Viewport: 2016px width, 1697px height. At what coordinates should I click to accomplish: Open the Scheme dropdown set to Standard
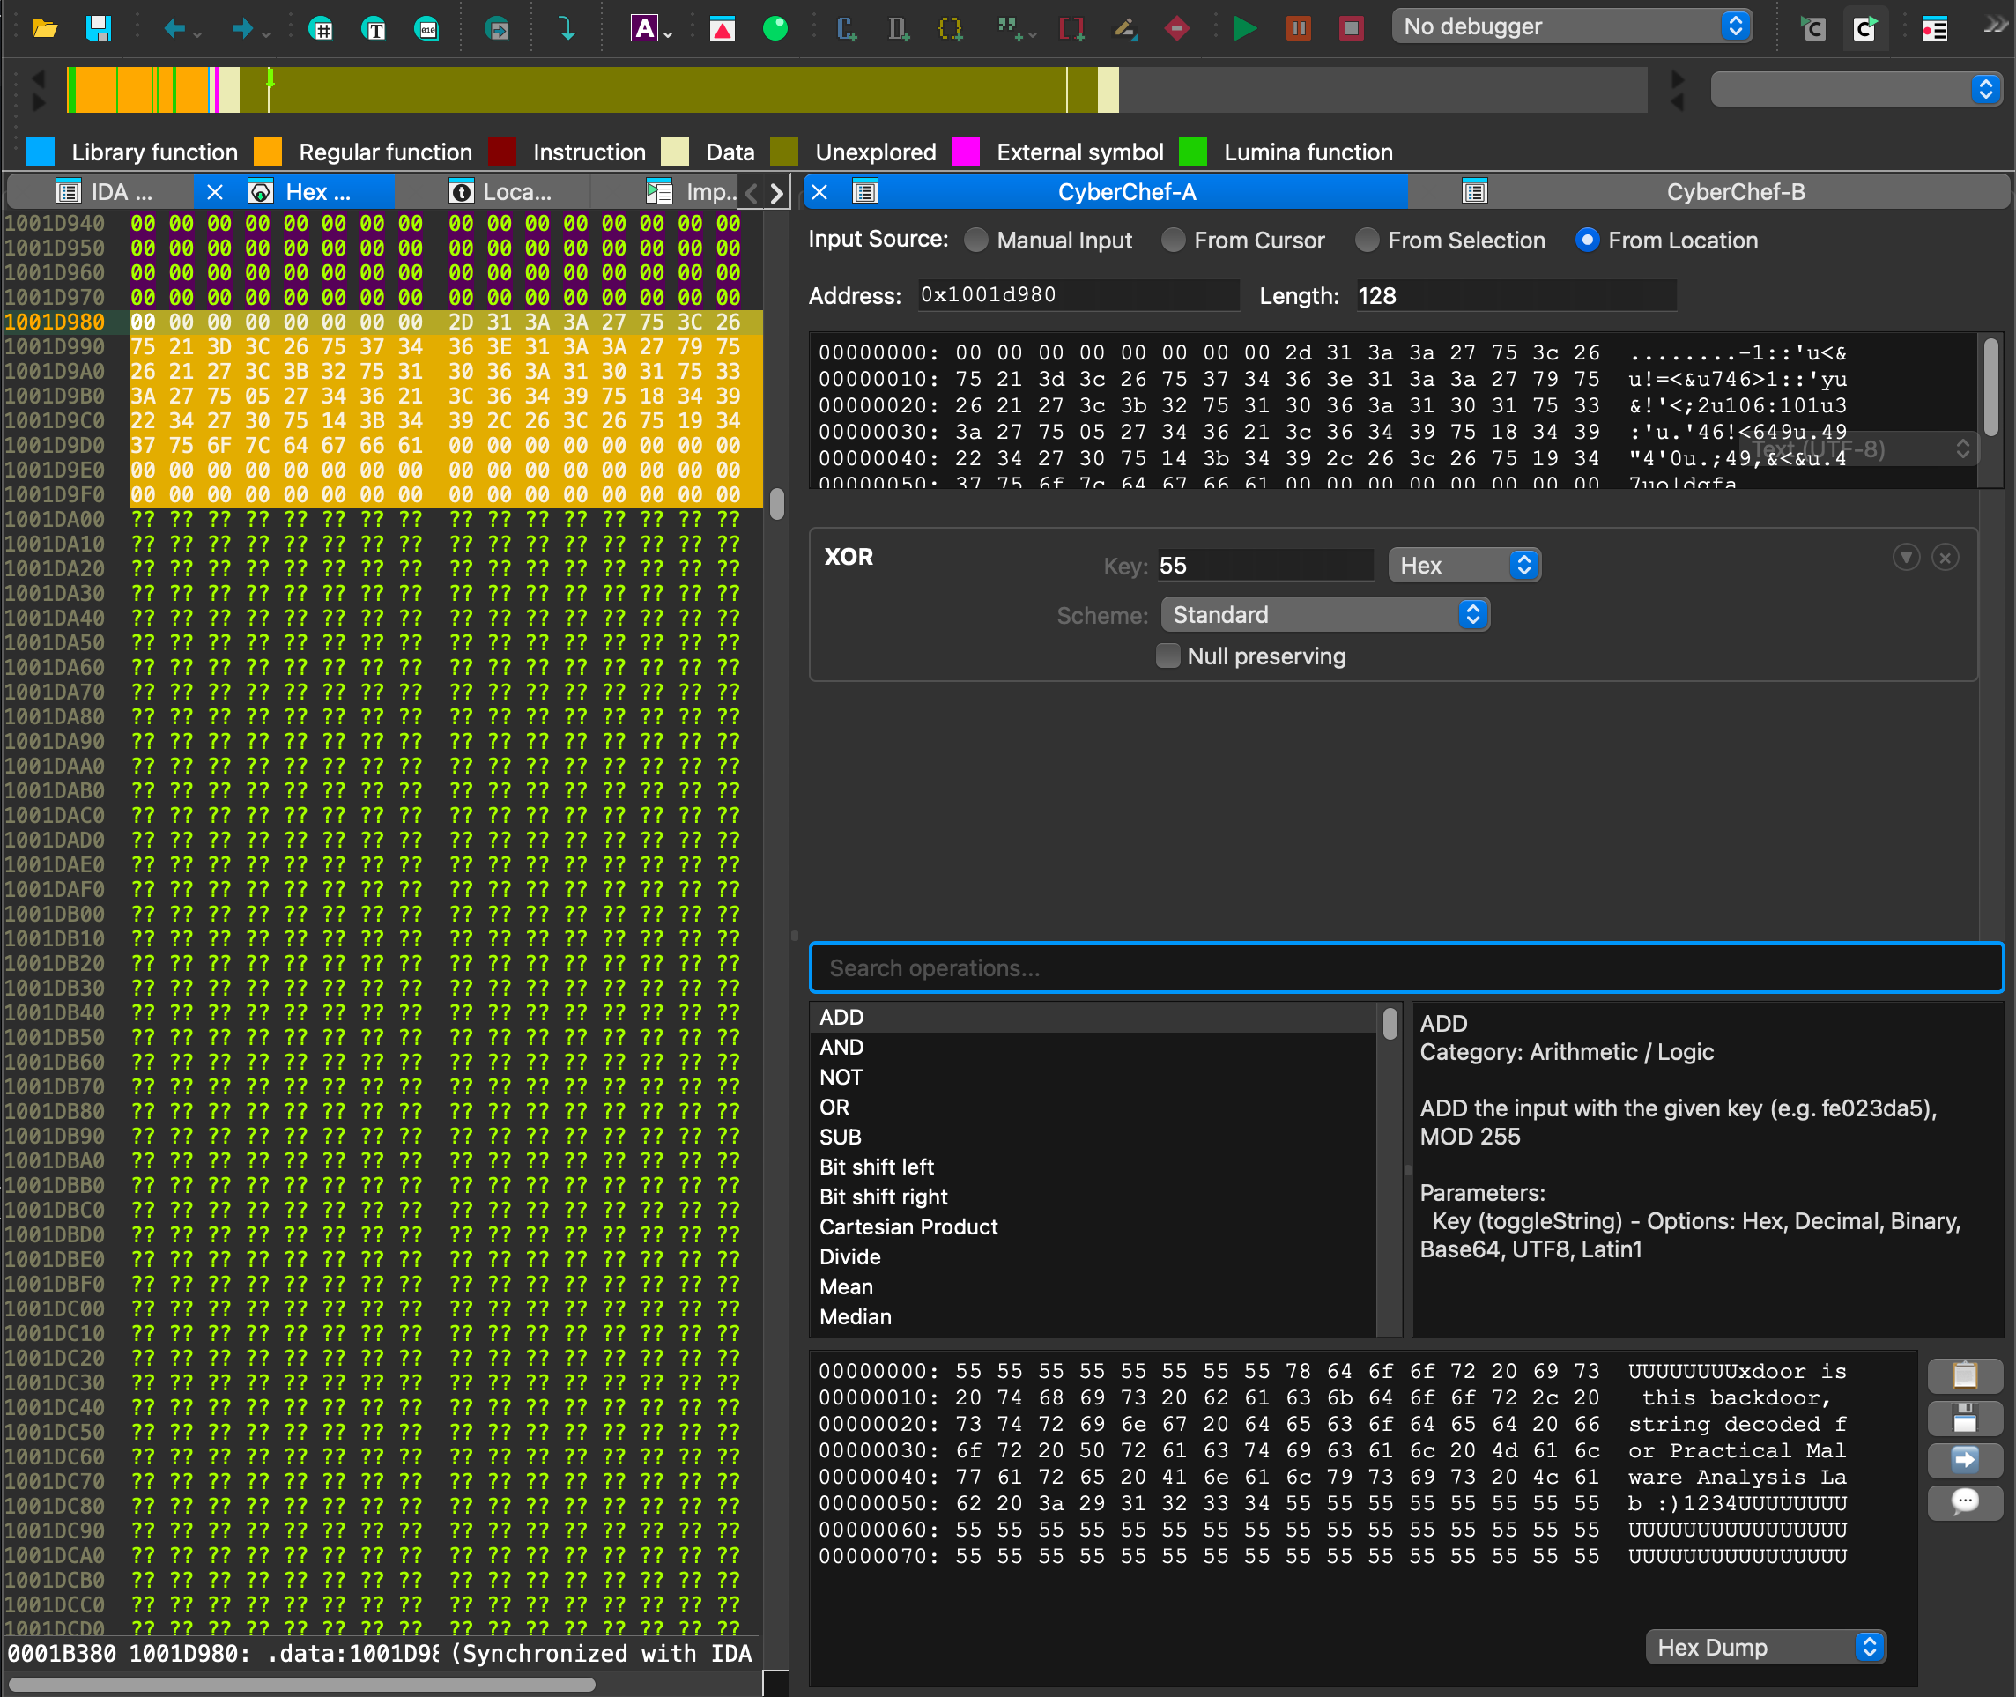tap(1325, 614)
